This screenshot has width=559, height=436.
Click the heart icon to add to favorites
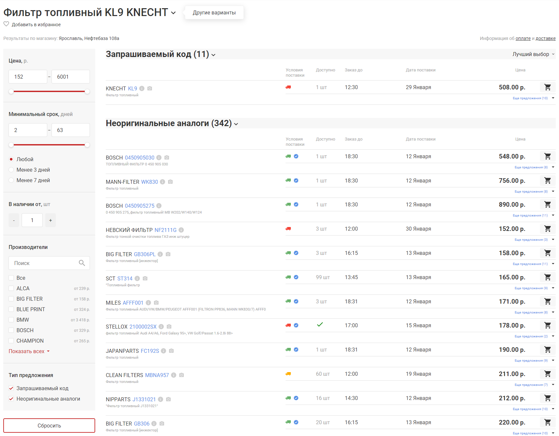[x=6, y=24]
